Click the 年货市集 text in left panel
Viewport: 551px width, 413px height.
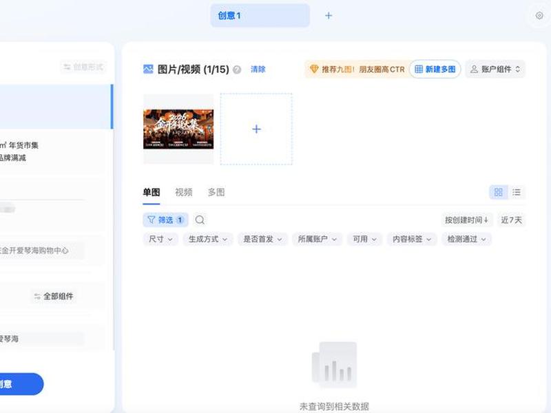[23, 145]
